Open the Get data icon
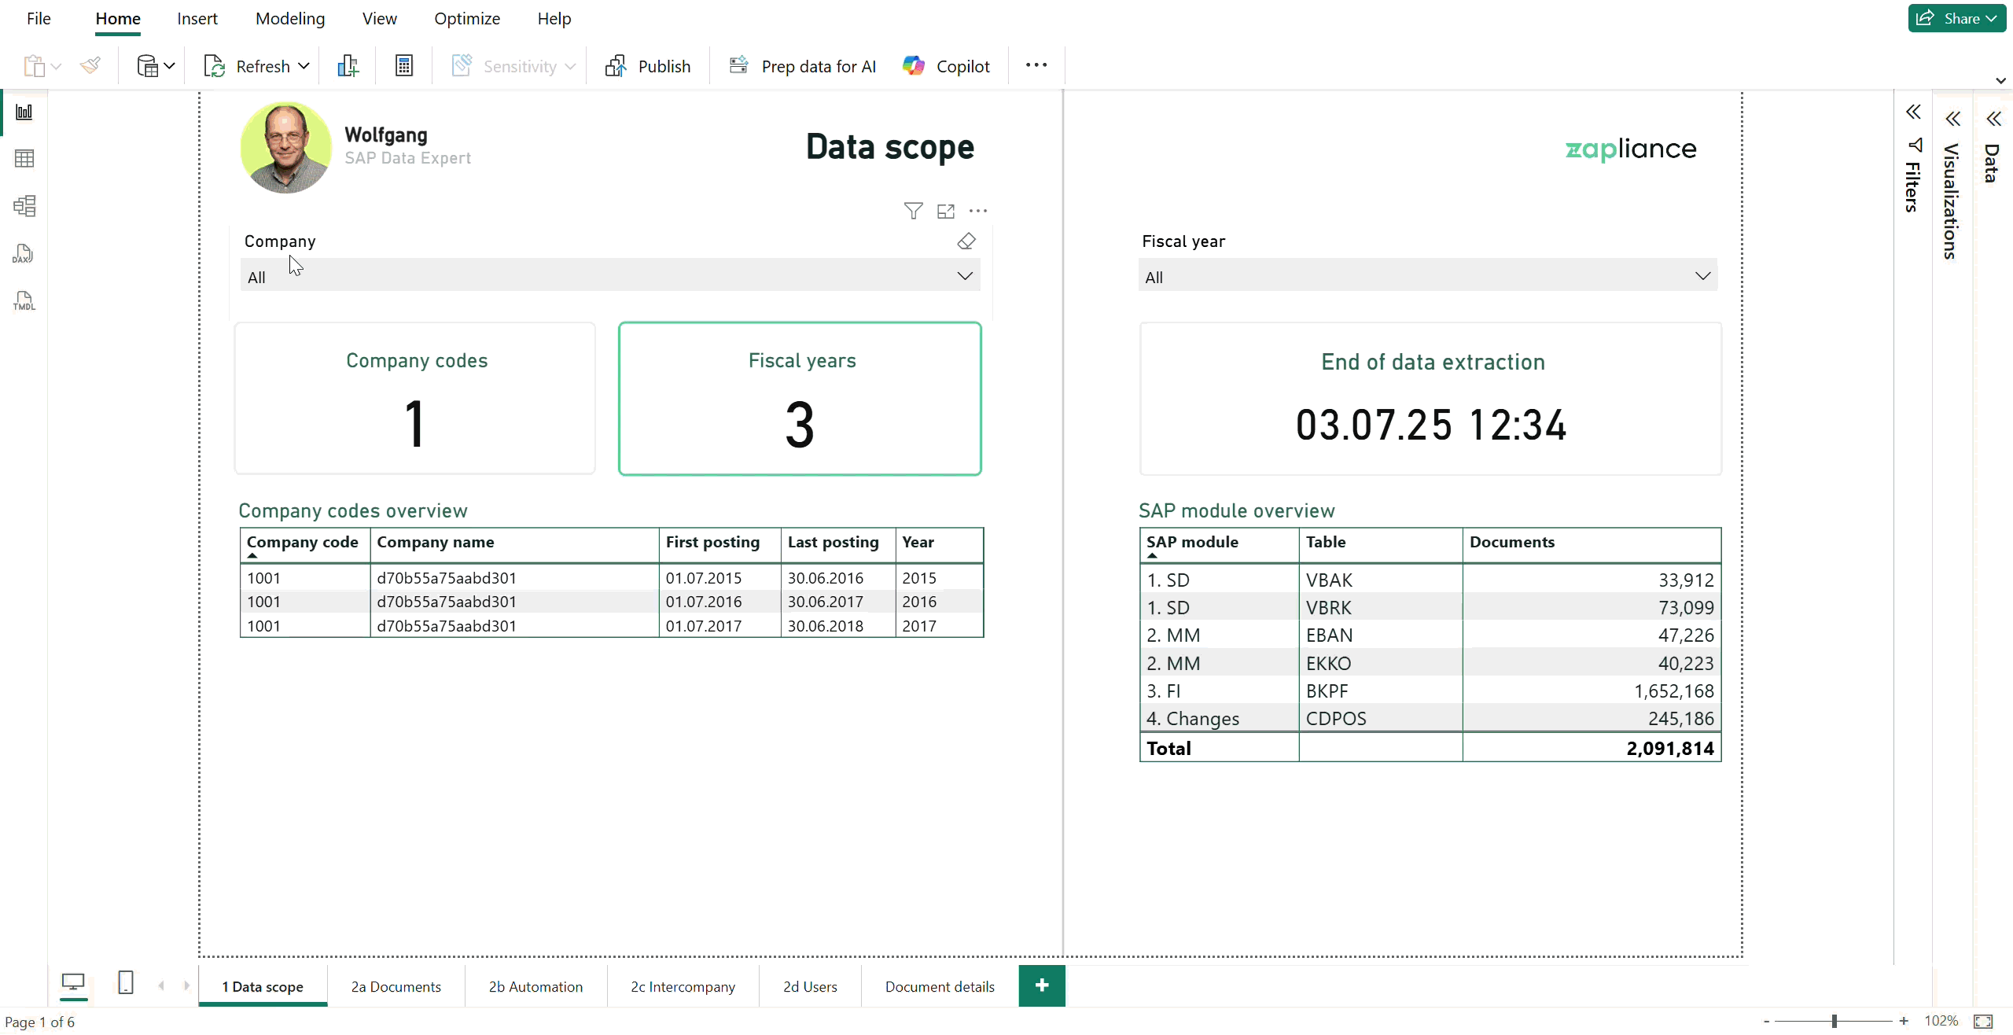The width and height of the screenshot is (2013, 1035). (147, 66)
